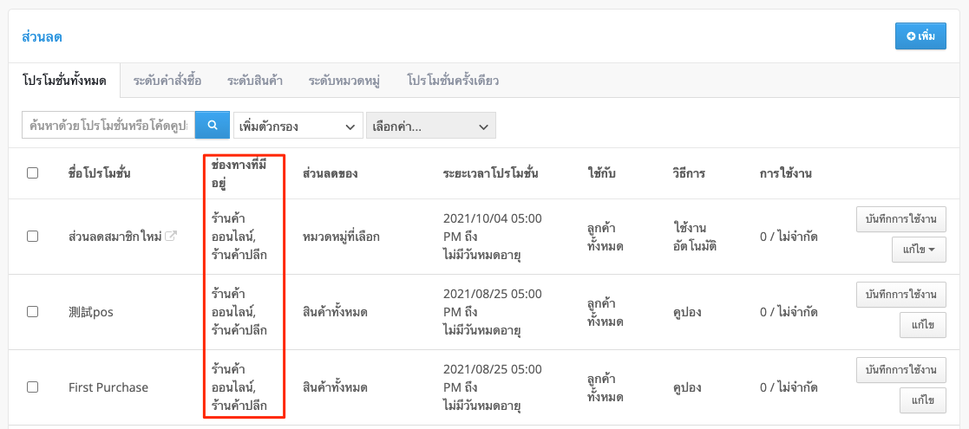
Task: Click ลูกค้าทั้งหมด in First Purchase row
Action: point(605,387)
